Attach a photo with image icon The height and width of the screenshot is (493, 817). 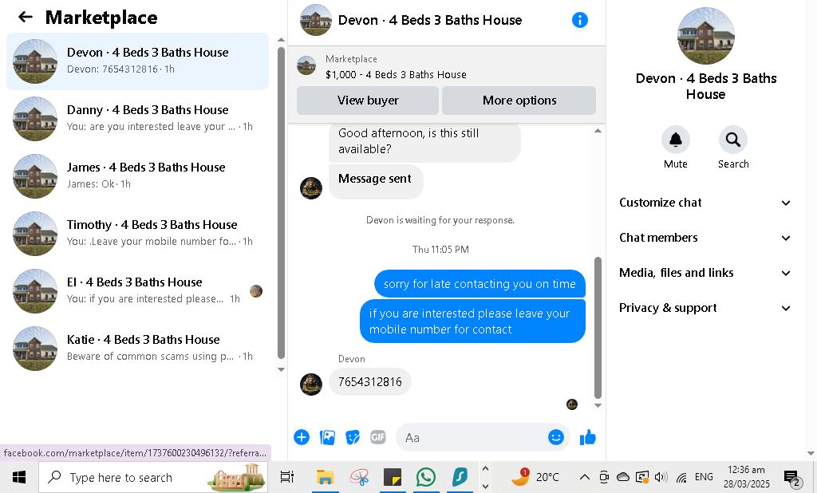[327, 437]
